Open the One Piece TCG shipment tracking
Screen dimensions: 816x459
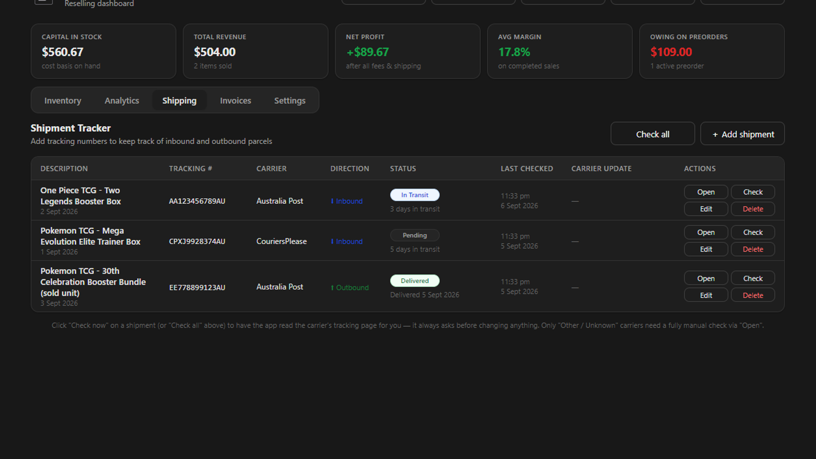706,192
